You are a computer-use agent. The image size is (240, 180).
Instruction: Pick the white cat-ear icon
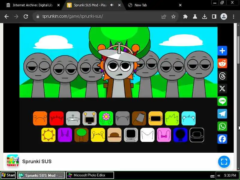point(147,135)
